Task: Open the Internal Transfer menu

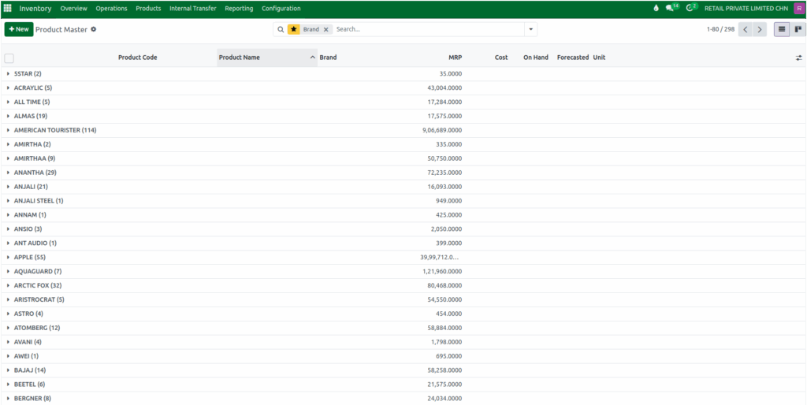Action: [x=193, y=8]
